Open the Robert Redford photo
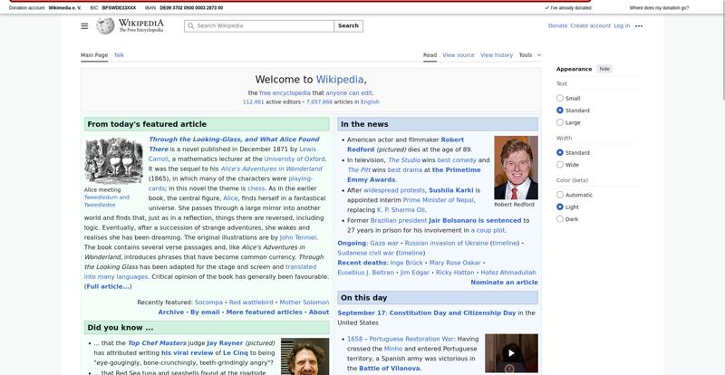This screenshot has height=375, width=725. pos(516,168)
